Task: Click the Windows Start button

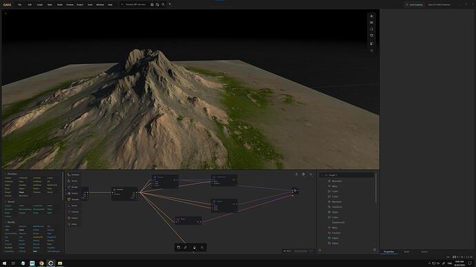Action: point(4,263)
